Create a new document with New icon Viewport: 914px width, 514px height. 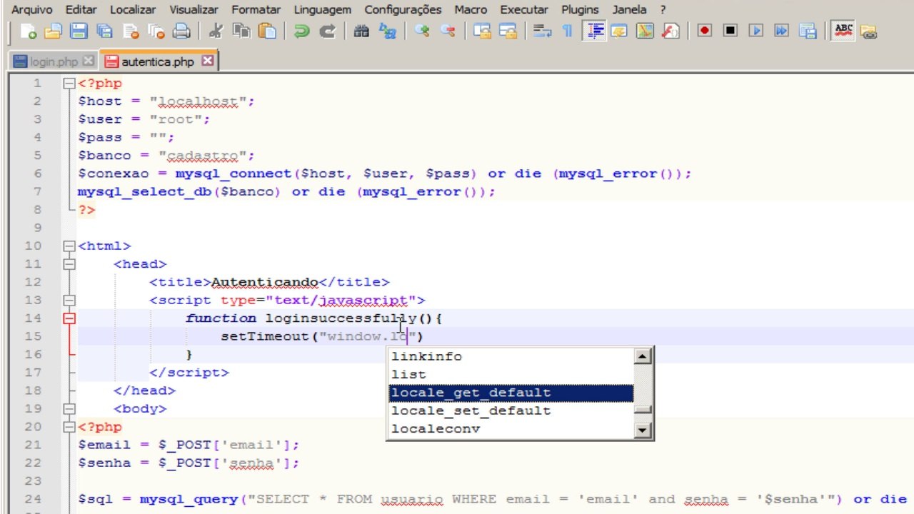[x=29, y=31]
